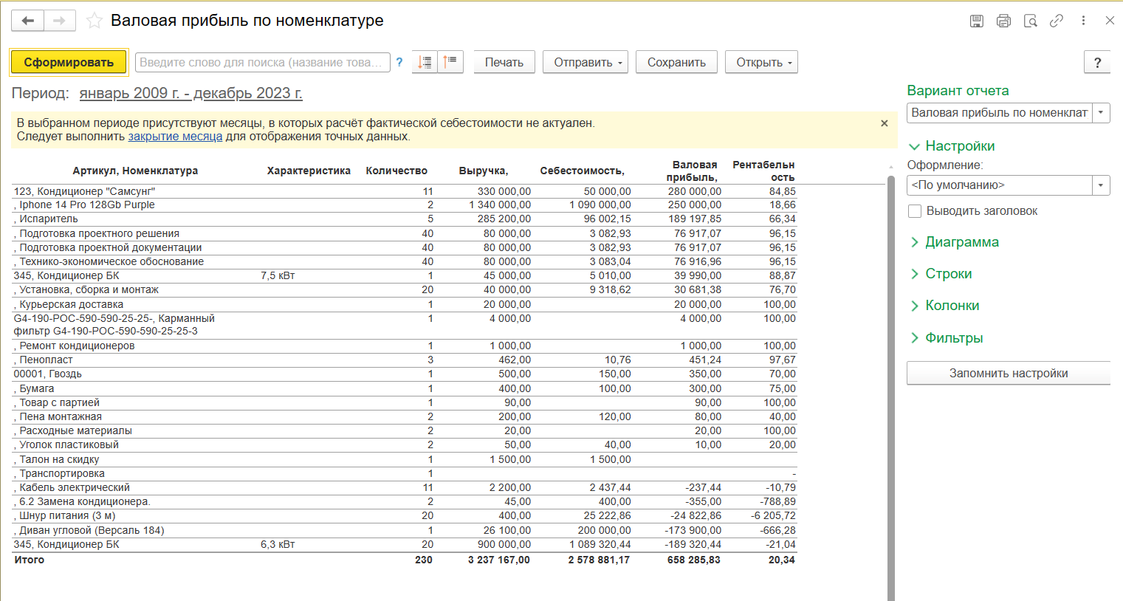The image size is (1123, 601).
Task: Expand all groups with descending-arrow icon
Action: (425, 62)
